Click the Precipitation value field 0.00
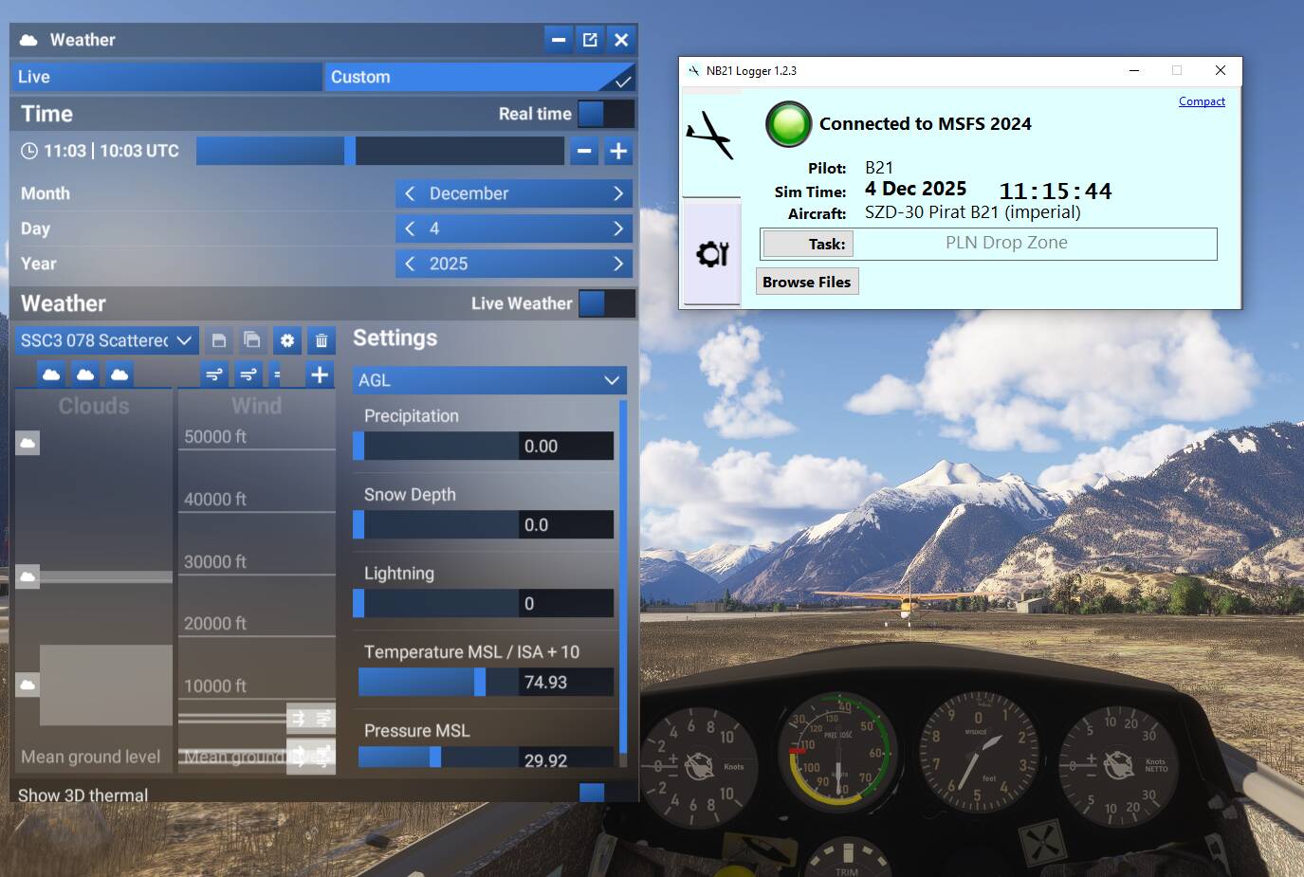Screen dimensions: 1304x877 [x=566, y=446]
